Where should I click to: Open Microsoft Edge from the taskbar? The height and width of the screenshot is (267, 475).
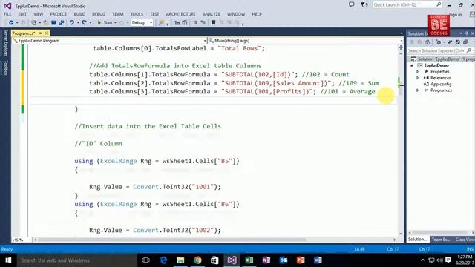(163, 260)
